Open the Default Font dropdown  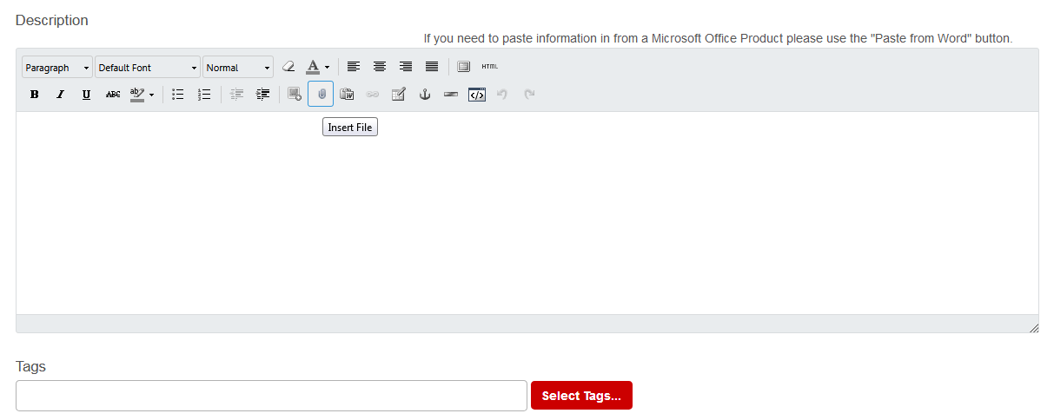148,67
